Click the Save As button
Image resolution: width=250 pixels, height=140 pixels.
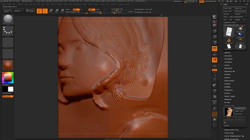point(240,9)
